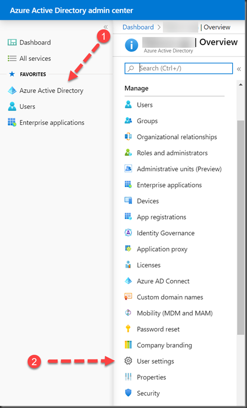Image resolution: width=247 pixels, height=408 pixels.
Task: Click the scrollbar up arrow
Action: (x=240, y=85)
